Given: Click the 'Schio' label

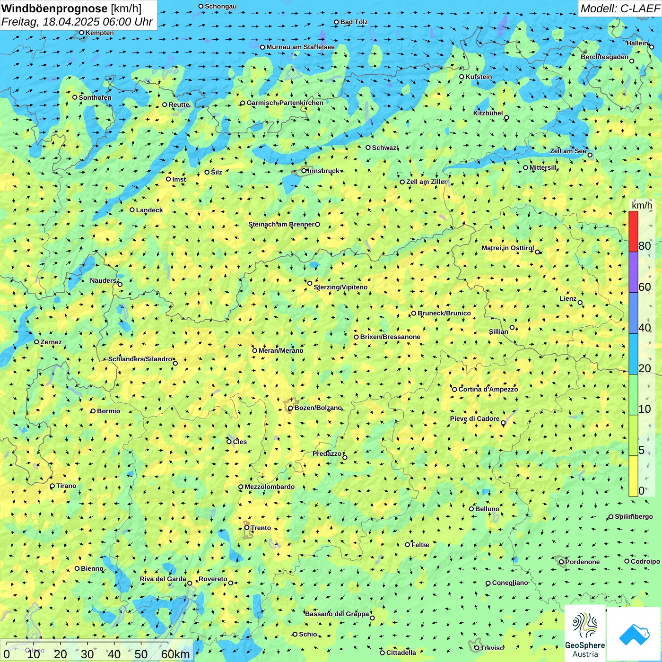Looking at the screenshot, I should (x=308, y=634).
